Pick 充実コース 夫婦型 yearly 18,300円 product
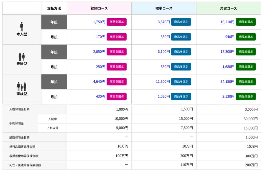 [x=246, y=52]
